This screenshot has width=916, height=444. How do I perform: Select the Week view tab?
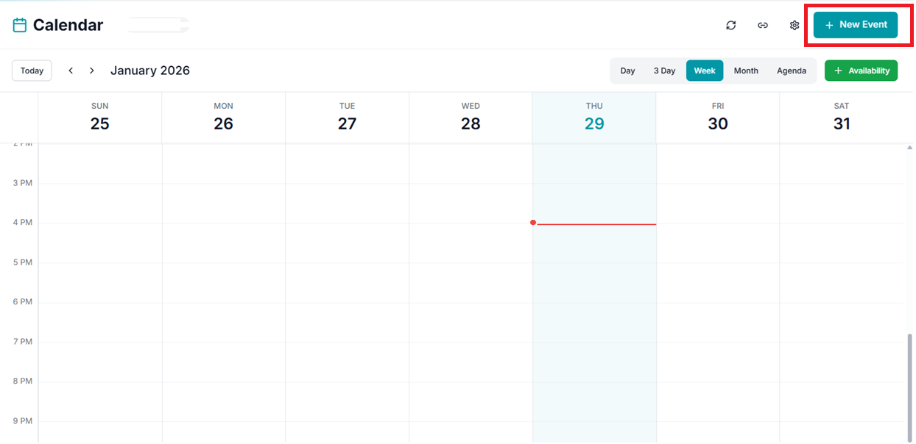(705, 71)
